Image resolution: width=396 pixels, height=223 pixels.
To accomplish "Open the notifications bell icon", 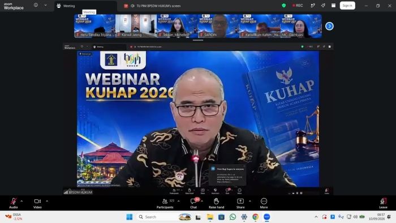I will [389, 217].
